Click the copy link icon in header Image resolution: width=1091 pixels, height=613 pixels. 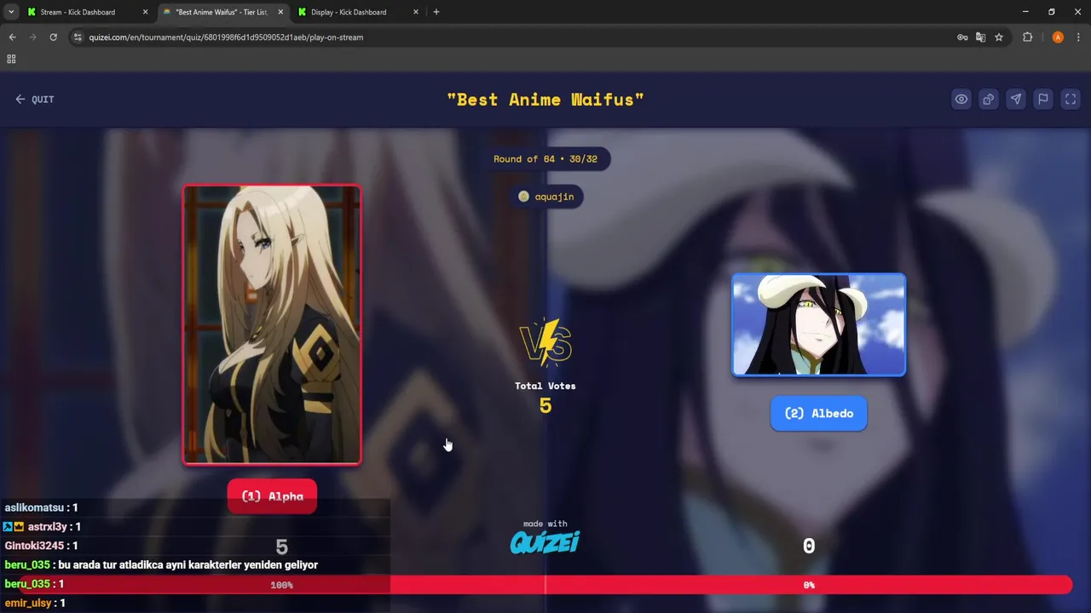coord(988,99)
